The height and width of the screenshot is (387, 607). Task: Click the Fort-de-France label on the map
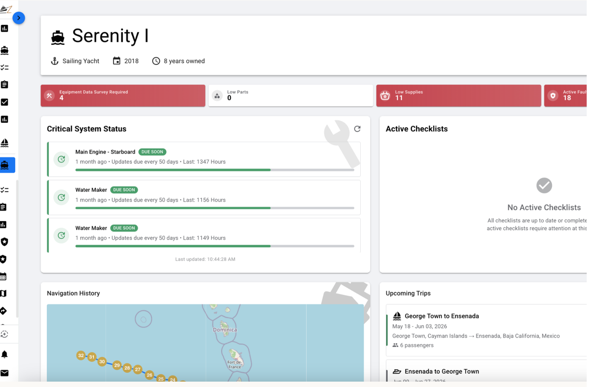[x=234, y=365]
